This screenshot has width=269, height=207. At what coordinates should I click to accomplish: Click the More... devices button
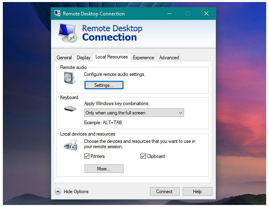[x=104, y=168]
